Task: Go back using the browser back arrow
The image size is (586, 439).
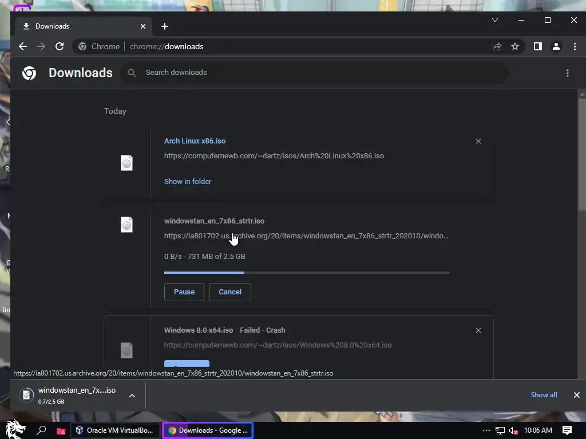Action: 23,46
